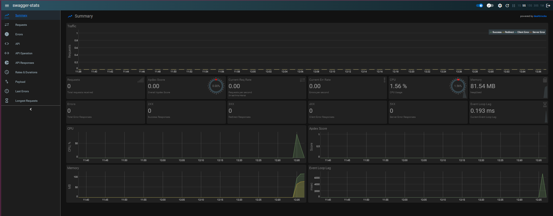Click the CPU usage gauge showing 1.56%

click(x=458, y=86)
